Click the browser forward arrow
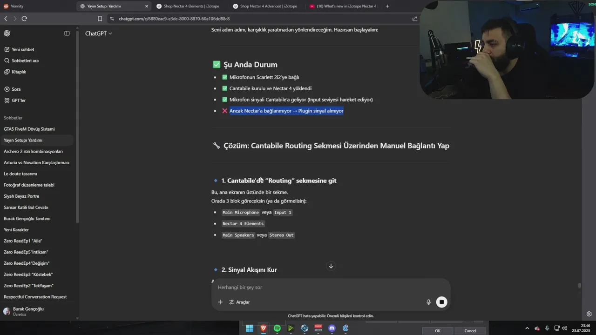The width and height of the screenshot is (596, 335). click(x=15, y=19)
